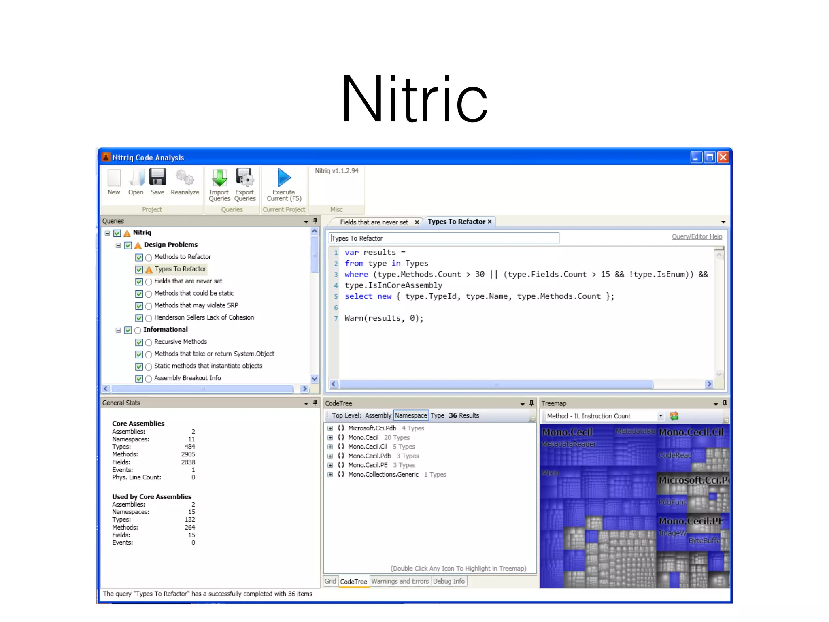Click namespace braces icon for Mono.Cecil.Pdb
This screenshot has height=622, width=829.
(x=341, y=456)
